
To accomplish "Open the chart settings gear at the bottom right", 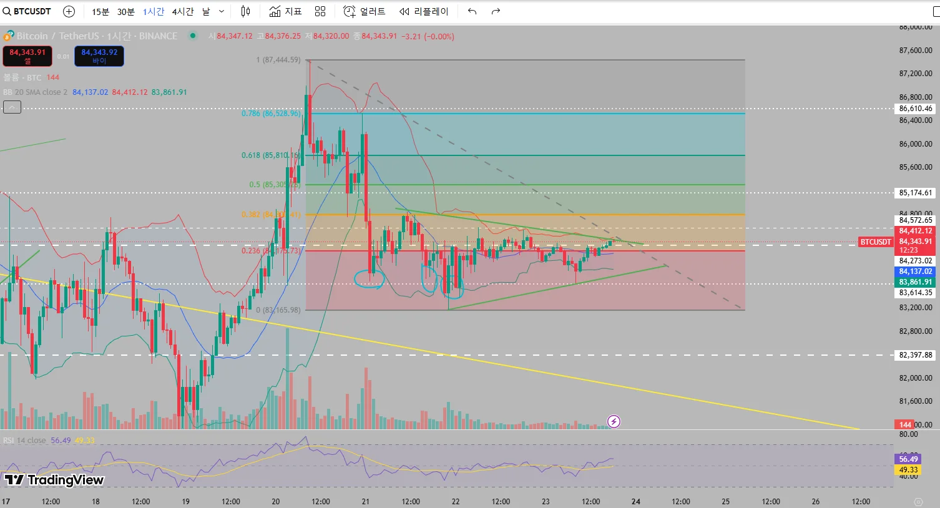I will [x=918, y=502].
